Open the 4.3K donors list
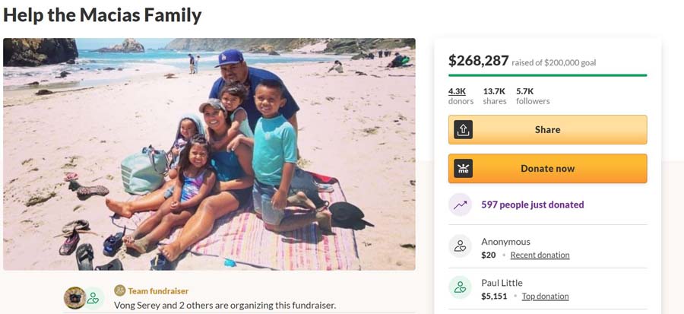 (461, 96)
